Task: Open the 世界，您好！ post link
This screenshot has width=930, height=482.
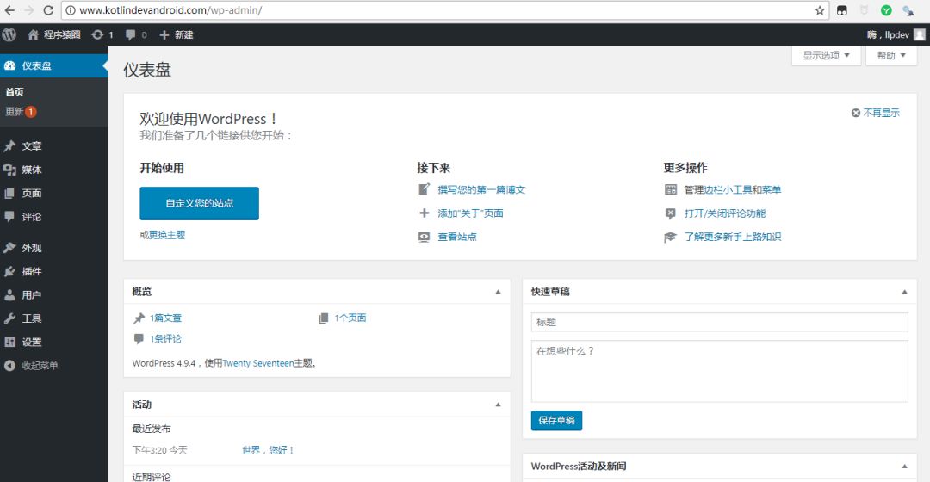Action: tap(268, 450)
